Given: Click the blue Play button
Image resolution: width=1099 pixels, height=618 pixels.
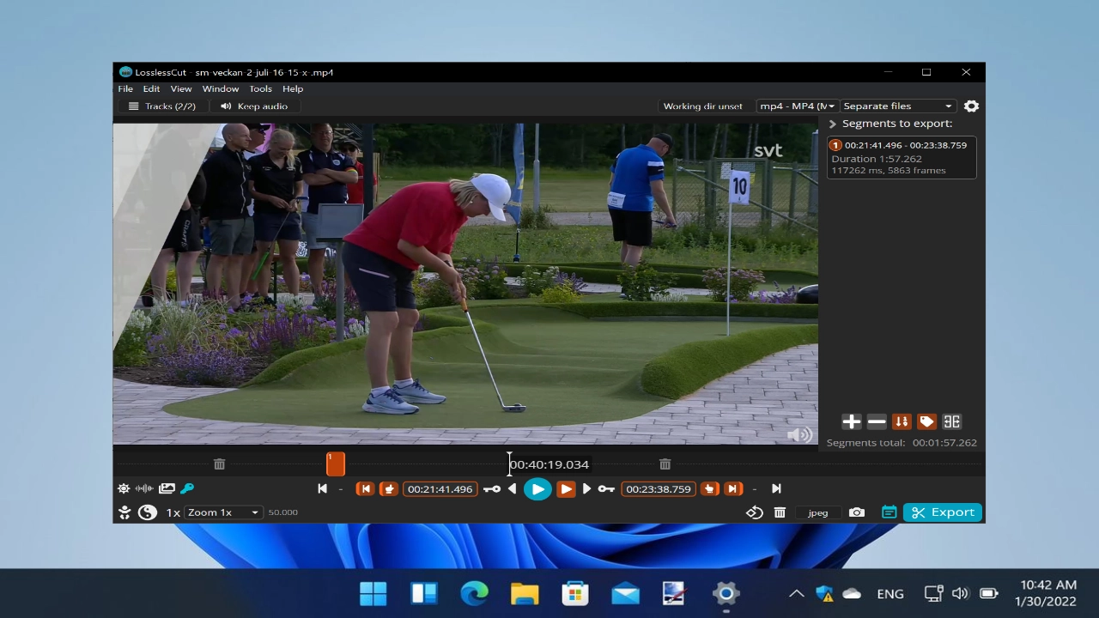Looking at the screenshot, I should click(x=537, y=489).
